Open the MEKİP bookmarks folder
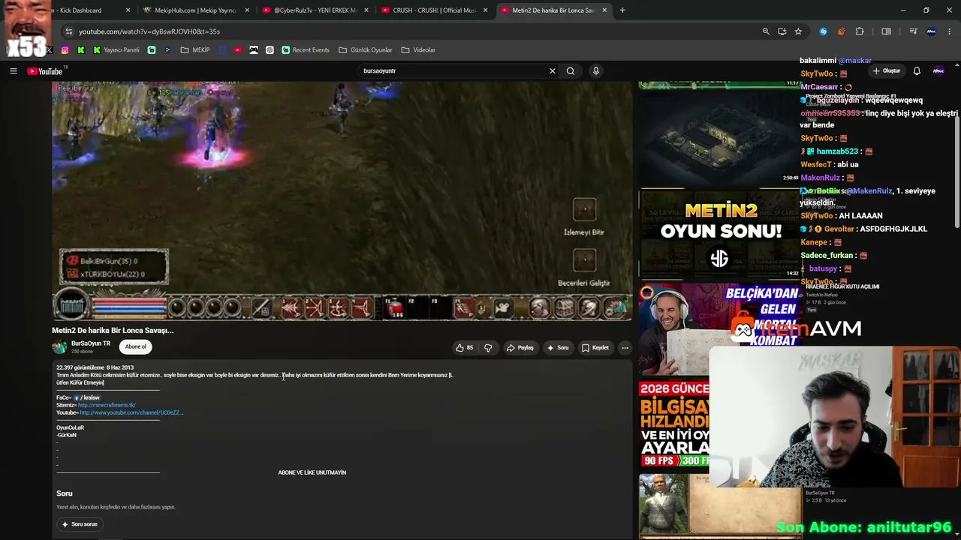The image size is (961, 540). (195, 50)
